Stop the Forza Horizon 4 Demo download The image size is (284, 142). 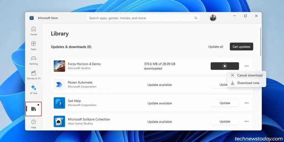225,66
